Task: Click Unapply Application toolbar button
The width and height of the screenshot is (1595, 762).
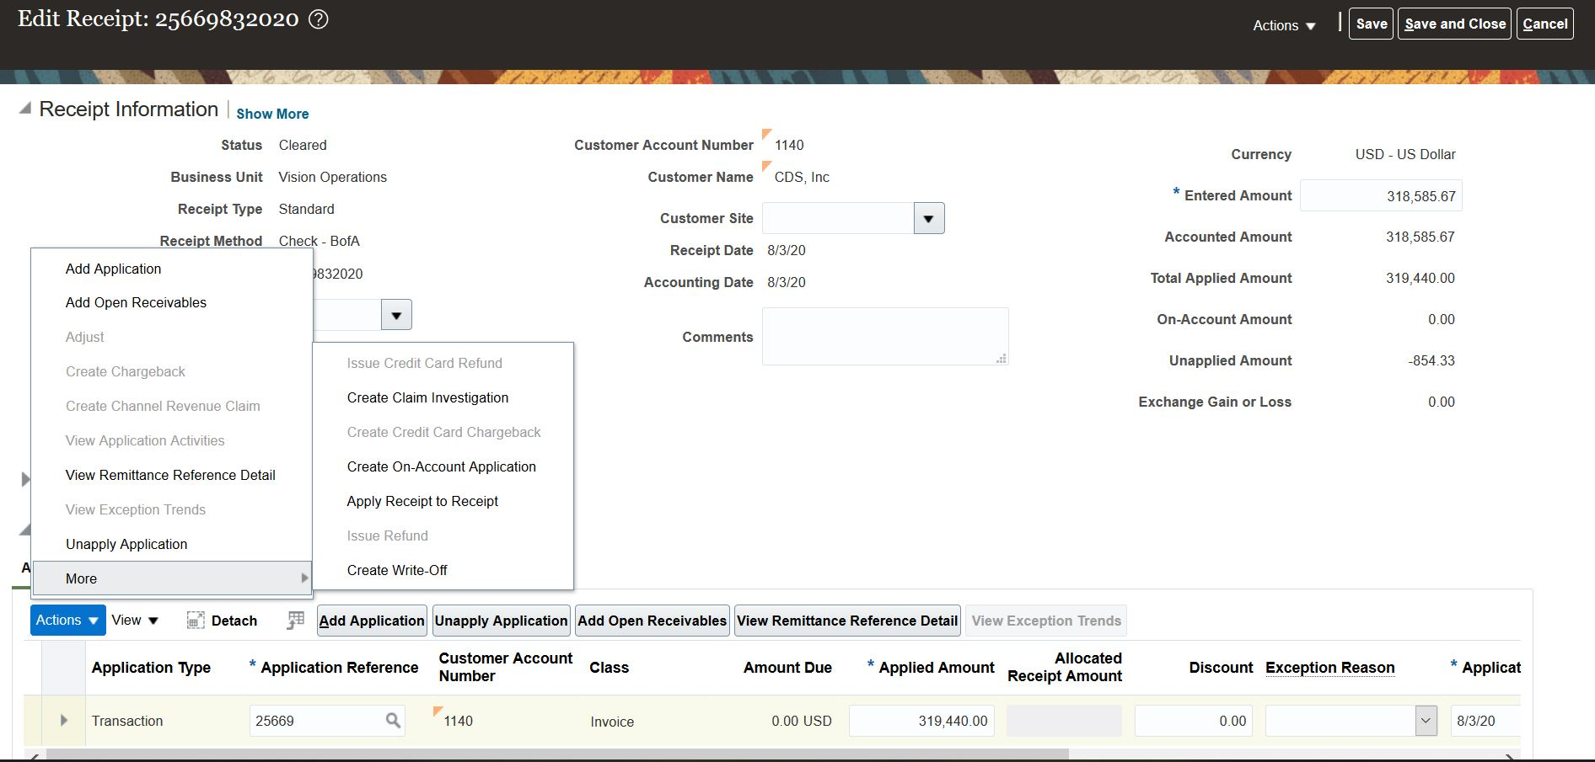Action: coord(501,621)
